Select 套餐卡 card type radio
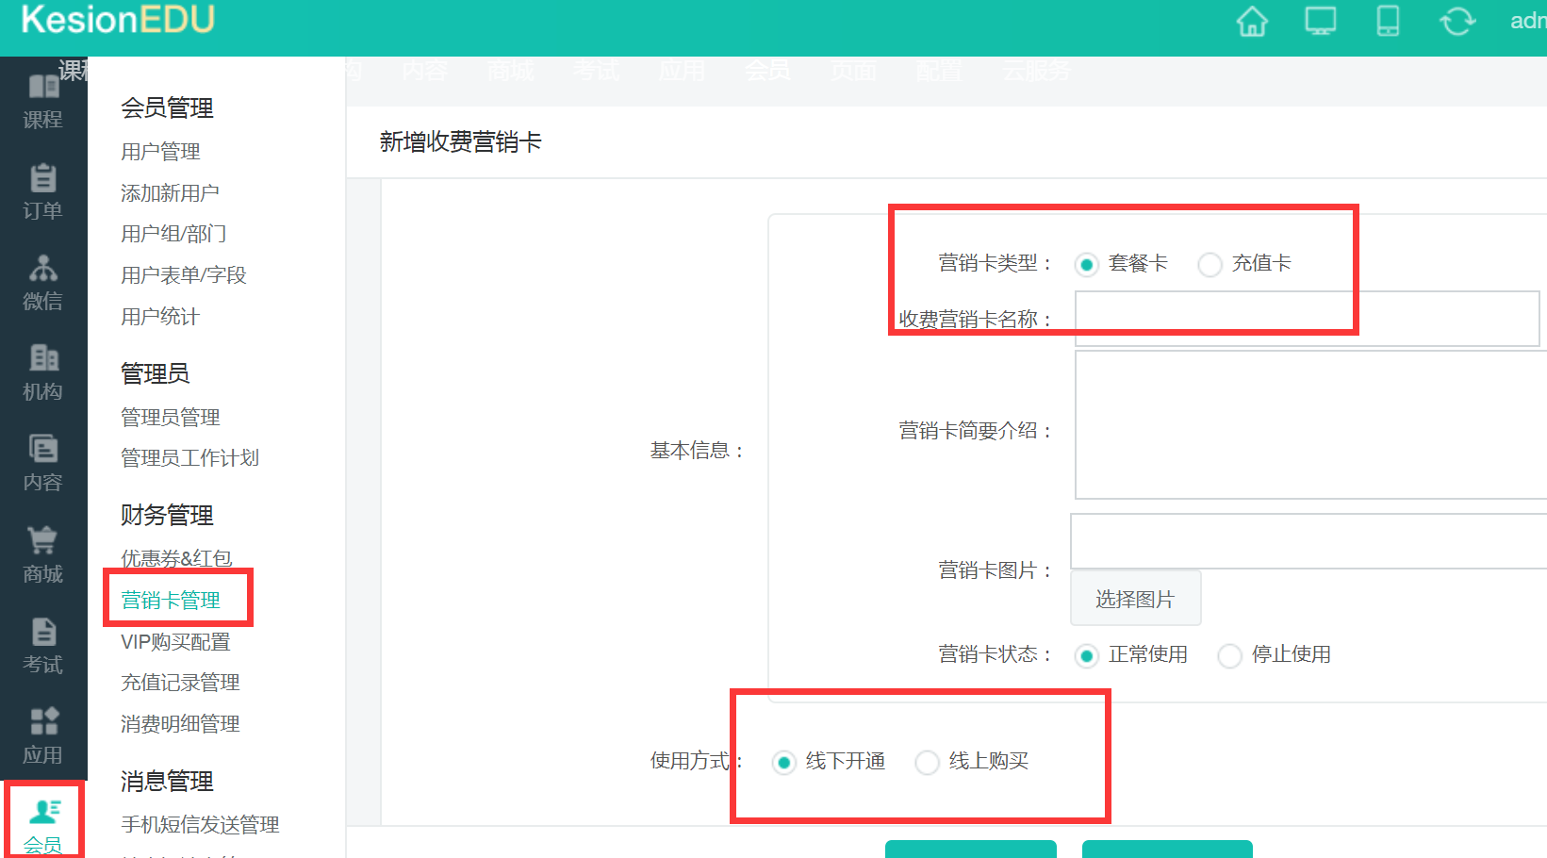The width and height of the screenshot is (1547, 858). [x=1086, y=264]
